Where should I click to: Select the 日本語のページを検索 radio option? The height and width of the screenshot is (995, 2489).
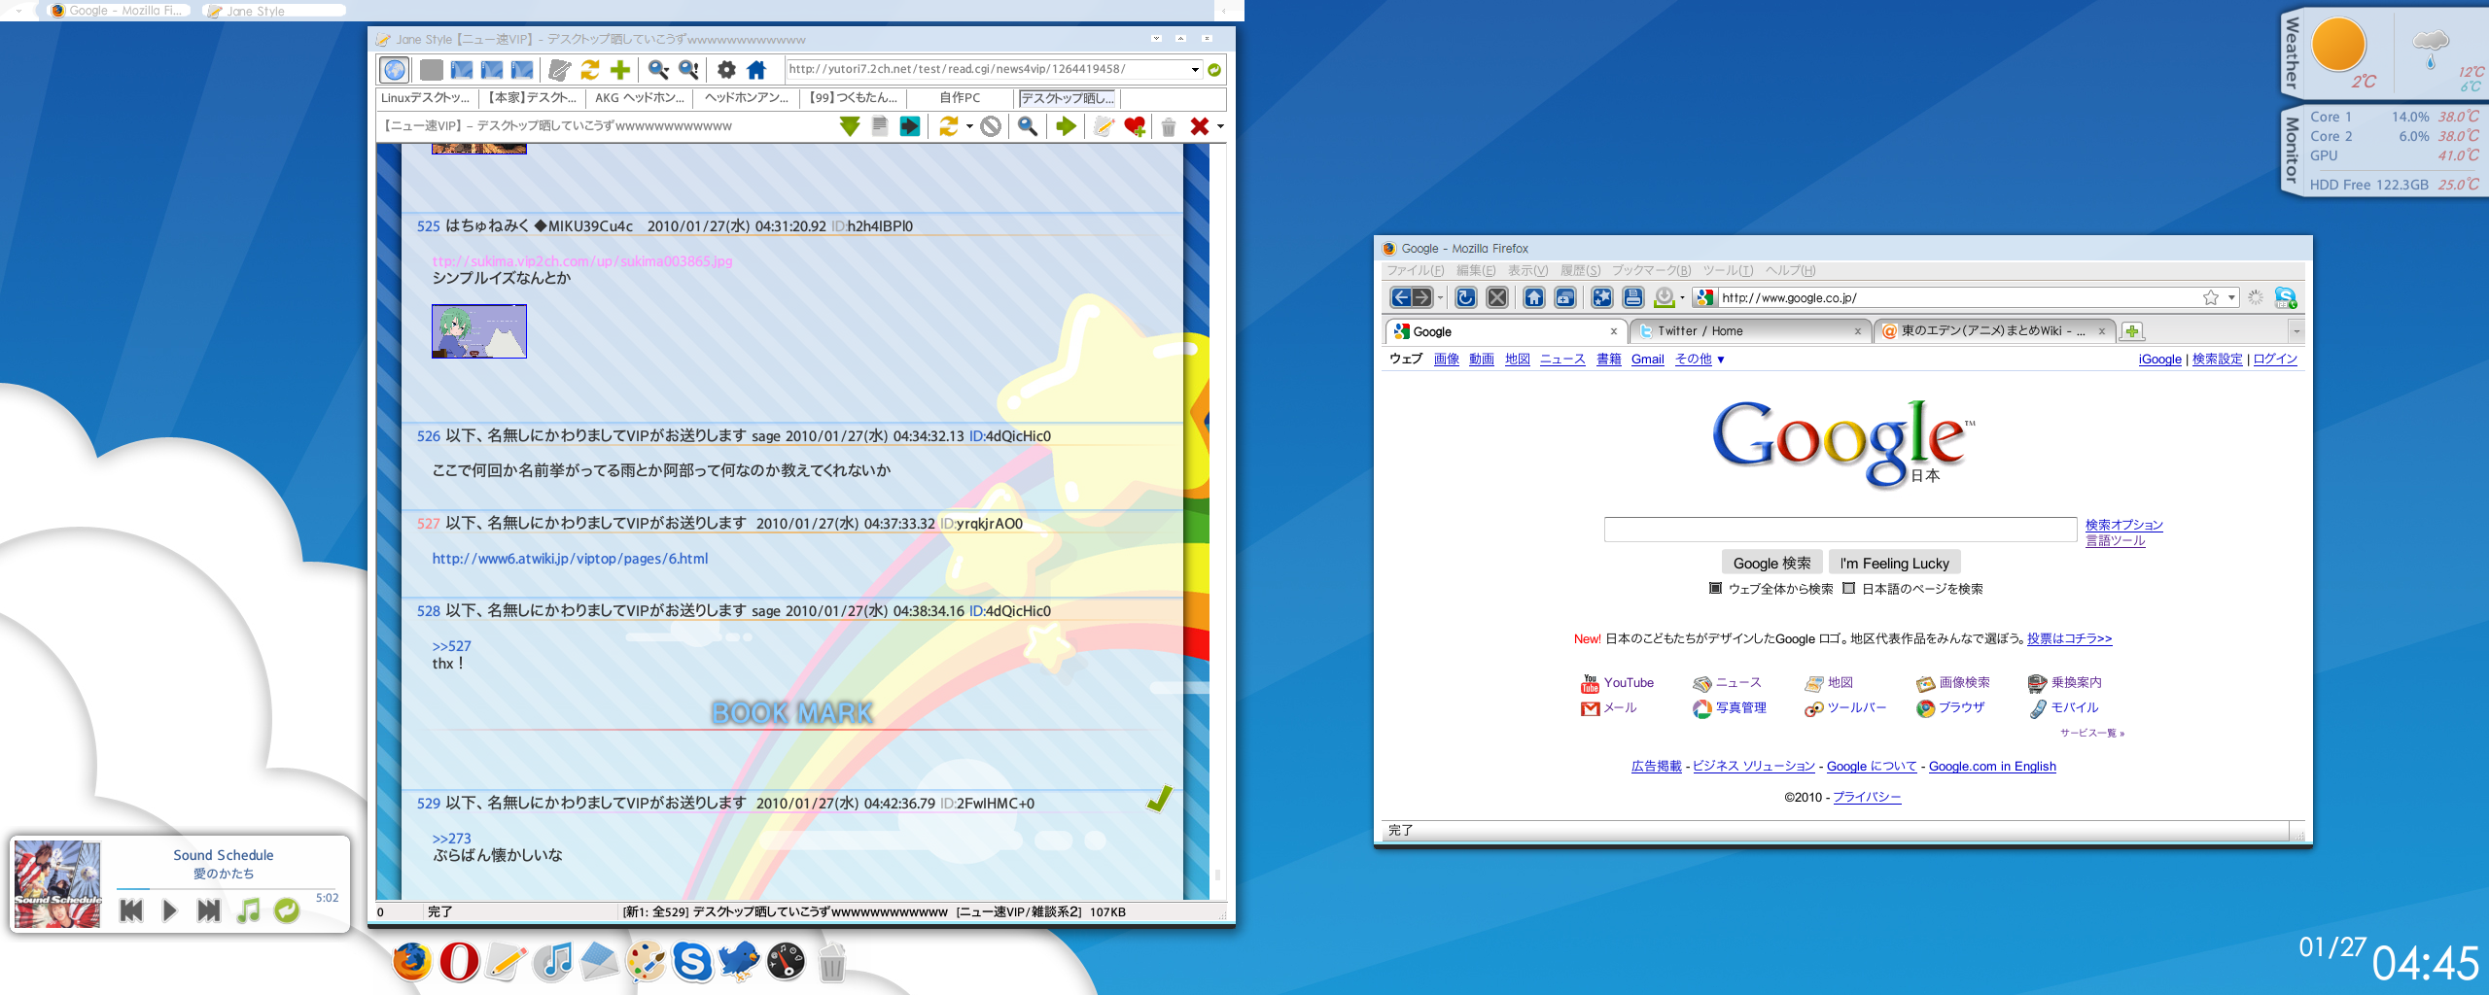coord(1849,589)
